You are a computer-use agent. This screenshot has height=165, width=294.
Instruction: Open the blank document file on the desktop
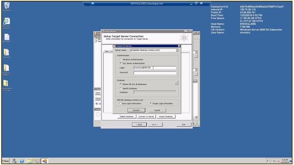pos(7,38)
